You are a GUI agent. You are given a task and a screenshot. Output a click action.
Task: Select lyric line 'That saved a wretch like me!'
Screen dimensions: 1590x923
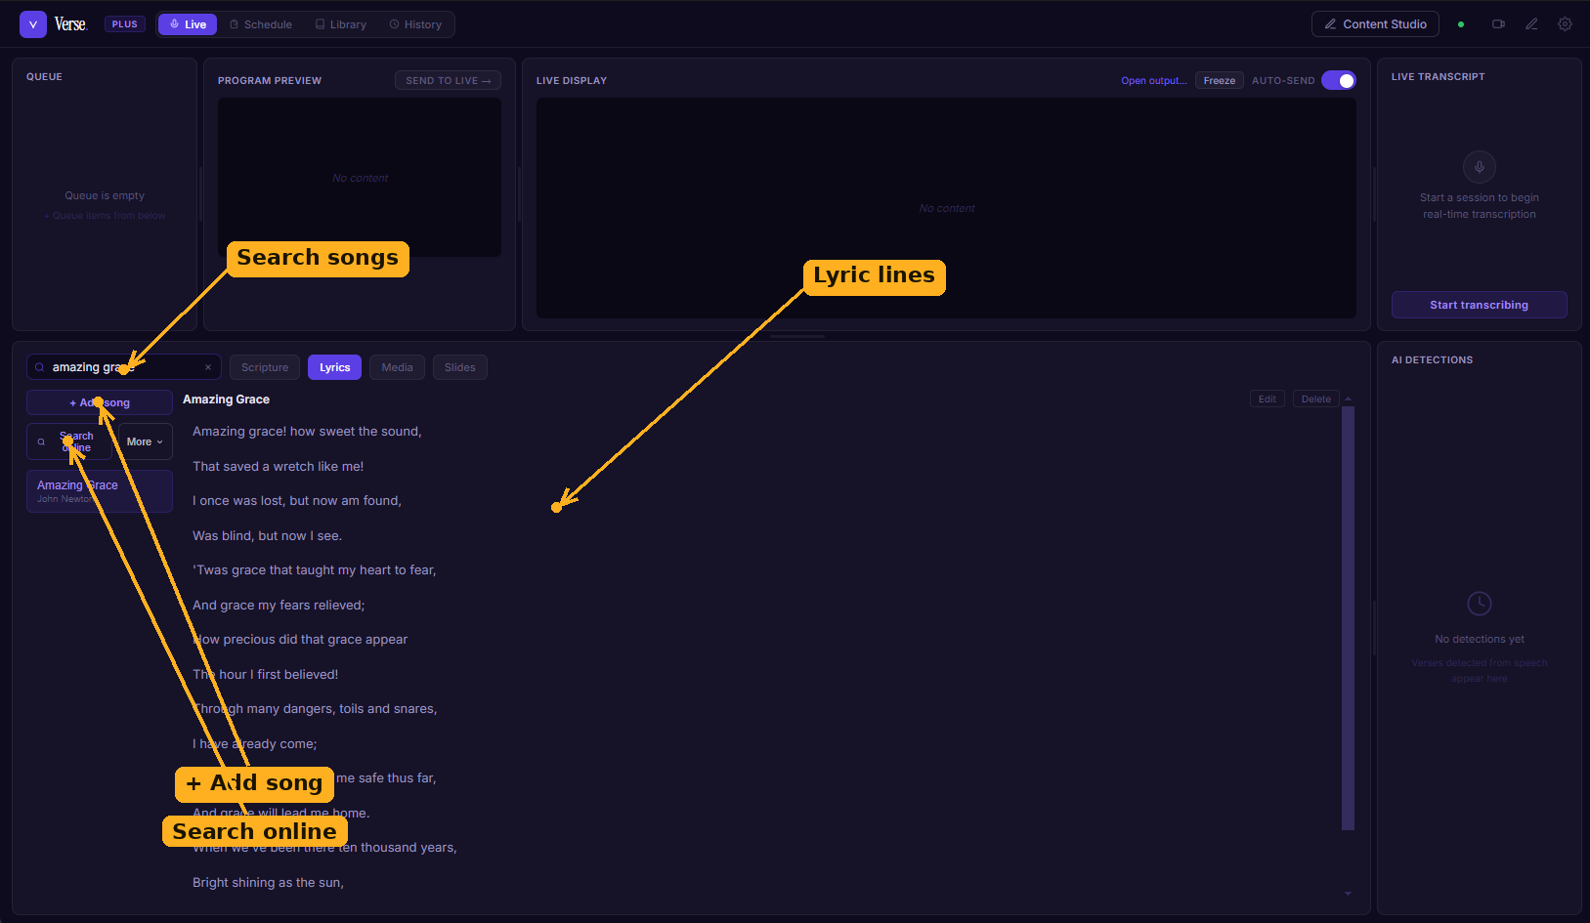[x=278, y=467]
